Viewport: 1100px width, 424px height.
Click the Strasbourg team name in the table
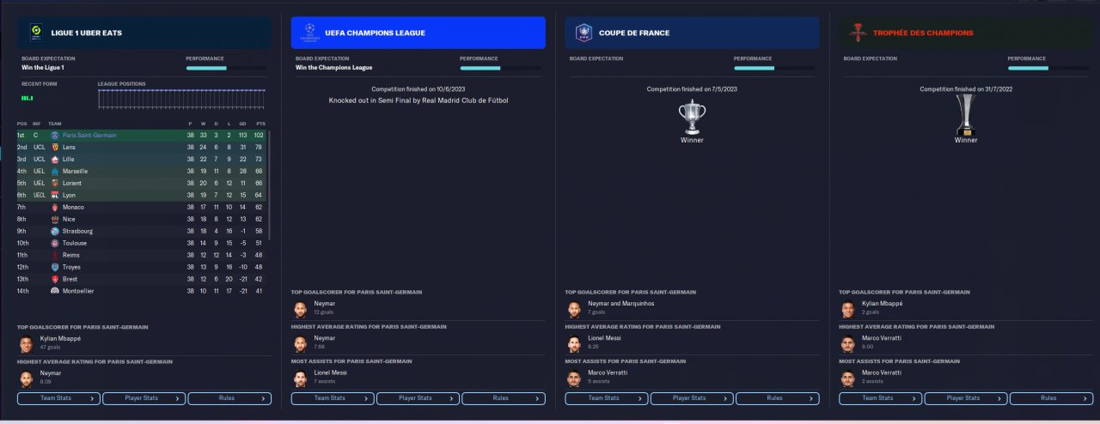tap(77, 231)
